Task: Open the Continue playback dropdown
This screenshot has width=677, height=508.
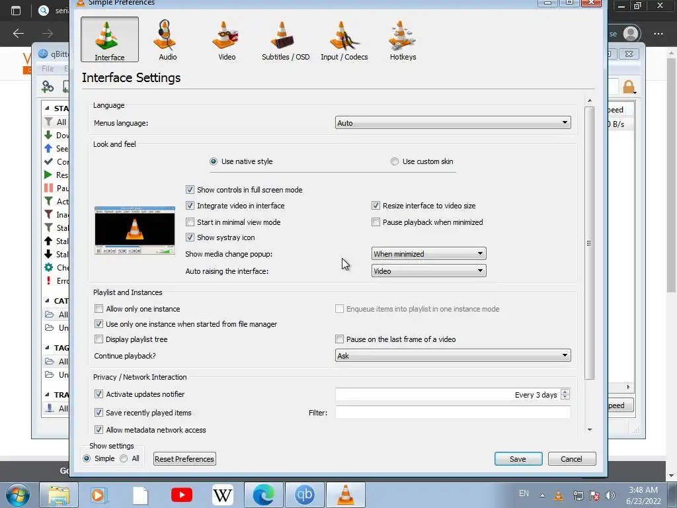Action: tap(453, 355)
